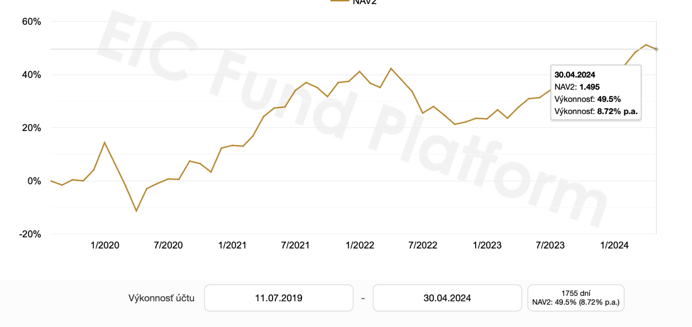Viewport: 692px width, 327px height.
Task: Click the early 2020 spike peak on line
Action: 105,143
